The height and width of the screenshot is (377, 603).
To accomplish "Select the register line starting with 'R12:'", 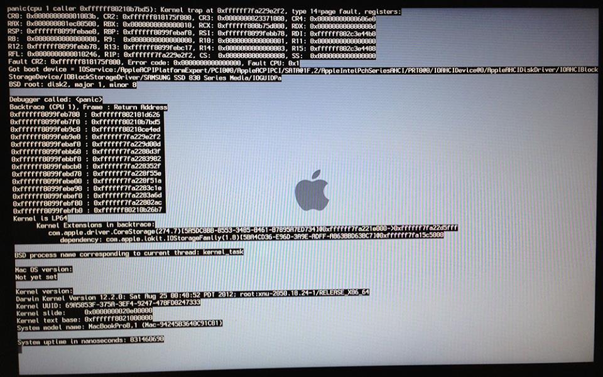I will click(192, 48).
